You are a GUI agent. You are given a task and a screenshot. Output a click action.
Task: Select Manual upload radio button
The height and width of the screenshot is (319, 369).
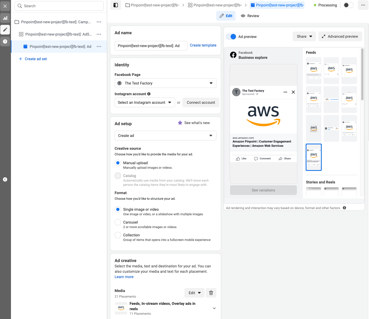[118, 163]
